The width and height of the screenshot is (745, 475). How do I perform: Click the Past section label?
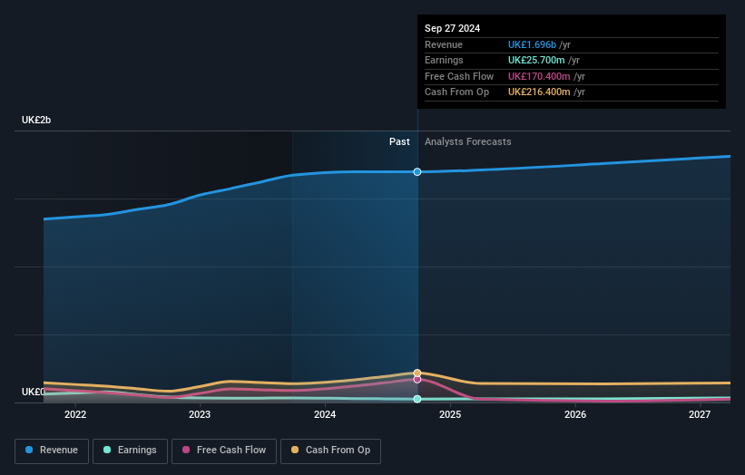click(x=399, y=142)
